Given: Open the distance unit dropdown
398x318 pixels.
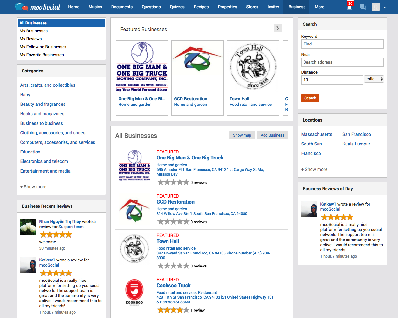Looking at the screenshot, I should point(374,79).
